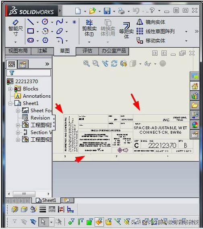Open the Appearances color ball pane
Screen dimensions: 203x229
pos(195,125)
